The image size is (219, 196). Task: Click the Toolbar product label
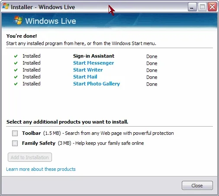pos(31,133)
